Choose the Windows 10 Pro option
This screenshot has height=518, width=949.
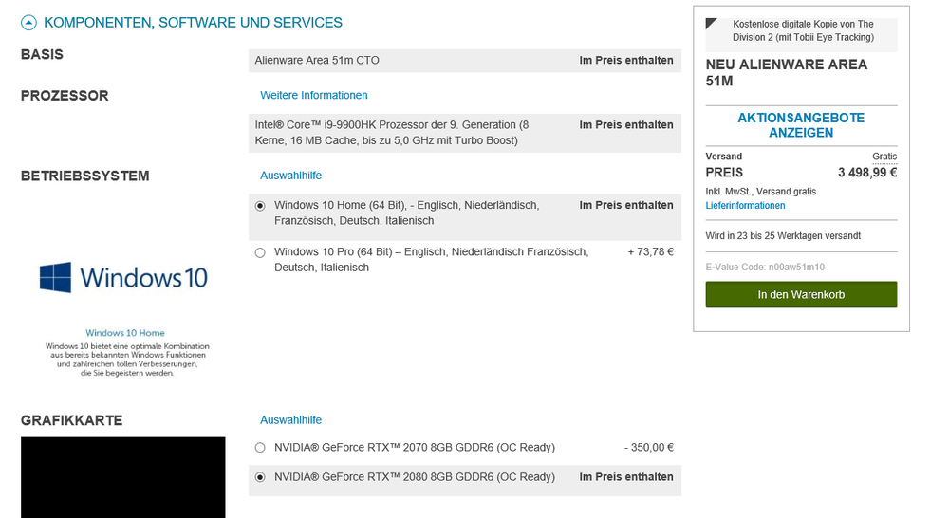pos(260,252)
